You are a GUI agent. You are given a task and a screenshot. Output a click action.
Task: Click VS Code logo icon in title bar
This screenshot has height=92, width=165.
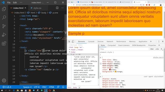3,2
